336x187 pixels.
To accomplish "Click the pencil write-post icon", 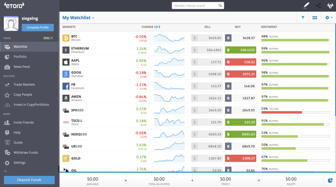I will click(306, 6).
